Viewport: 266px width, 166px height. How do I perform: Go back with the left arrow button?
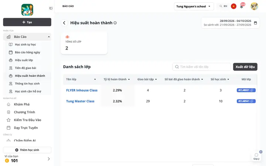tap(64, 23)
